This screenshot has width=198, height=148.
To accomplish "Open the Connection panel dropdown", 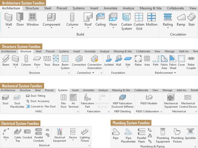I will [93, 73].
